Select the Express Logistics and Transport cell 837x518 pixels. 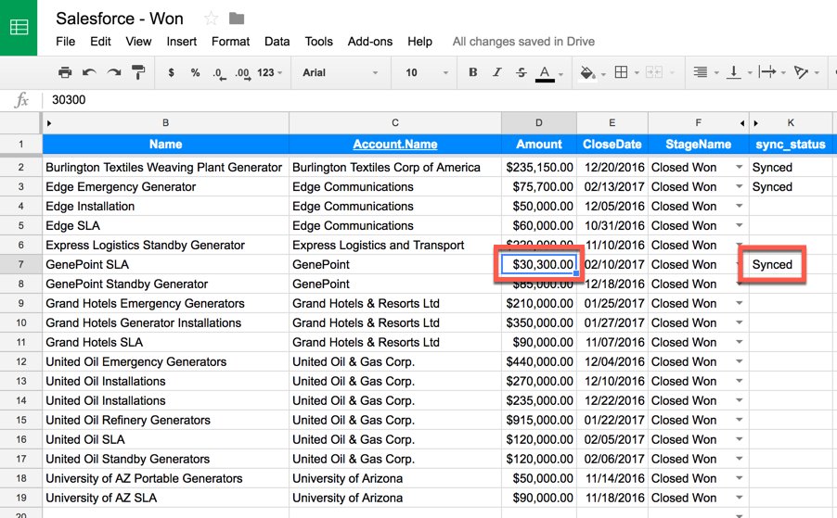395,246
